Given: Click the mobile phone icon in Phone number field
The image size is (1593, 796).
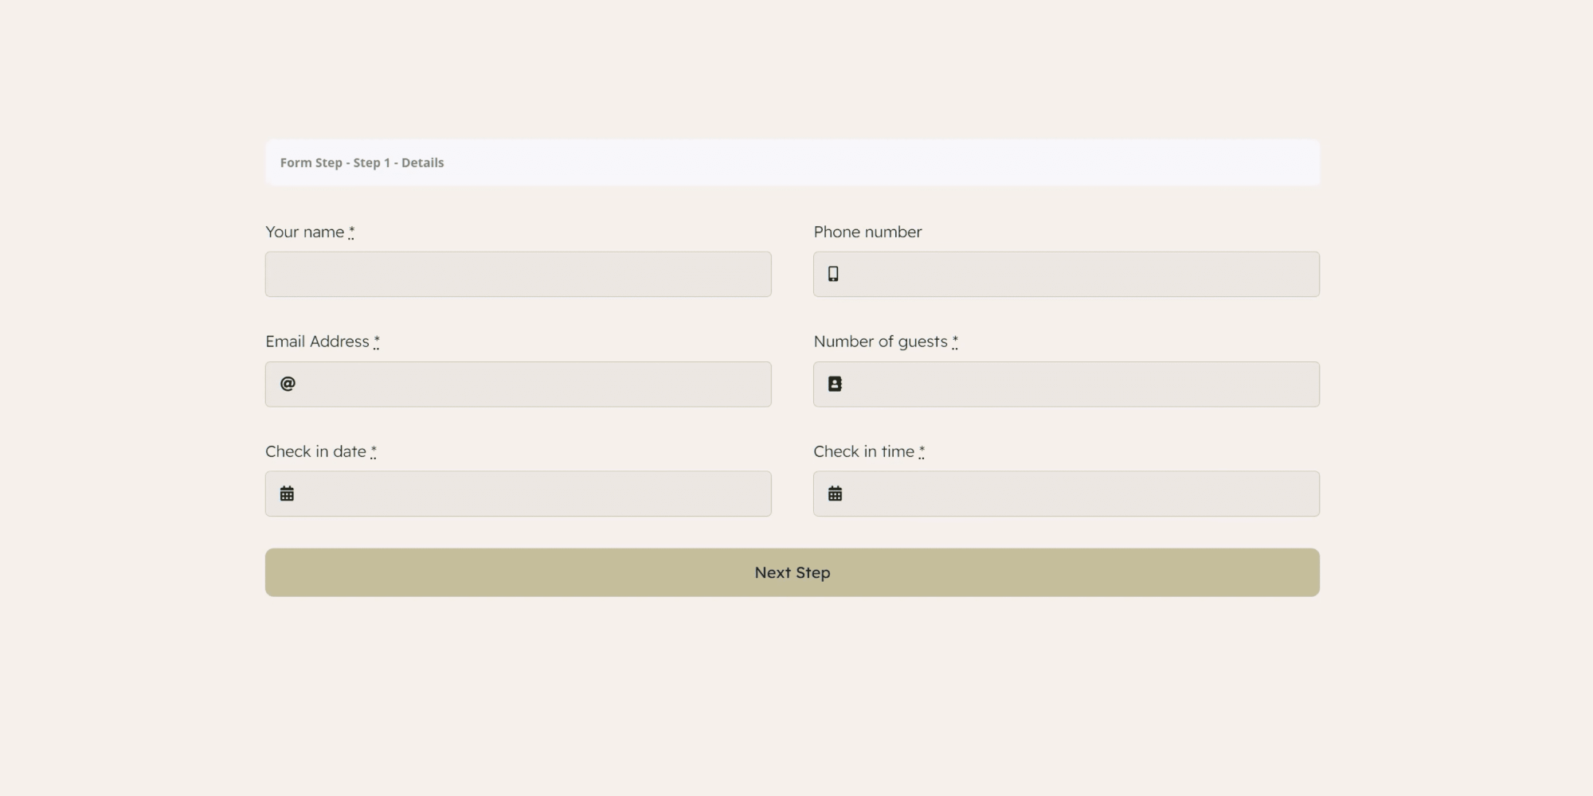Looking at the screenshot, I should tap(833, 274).
